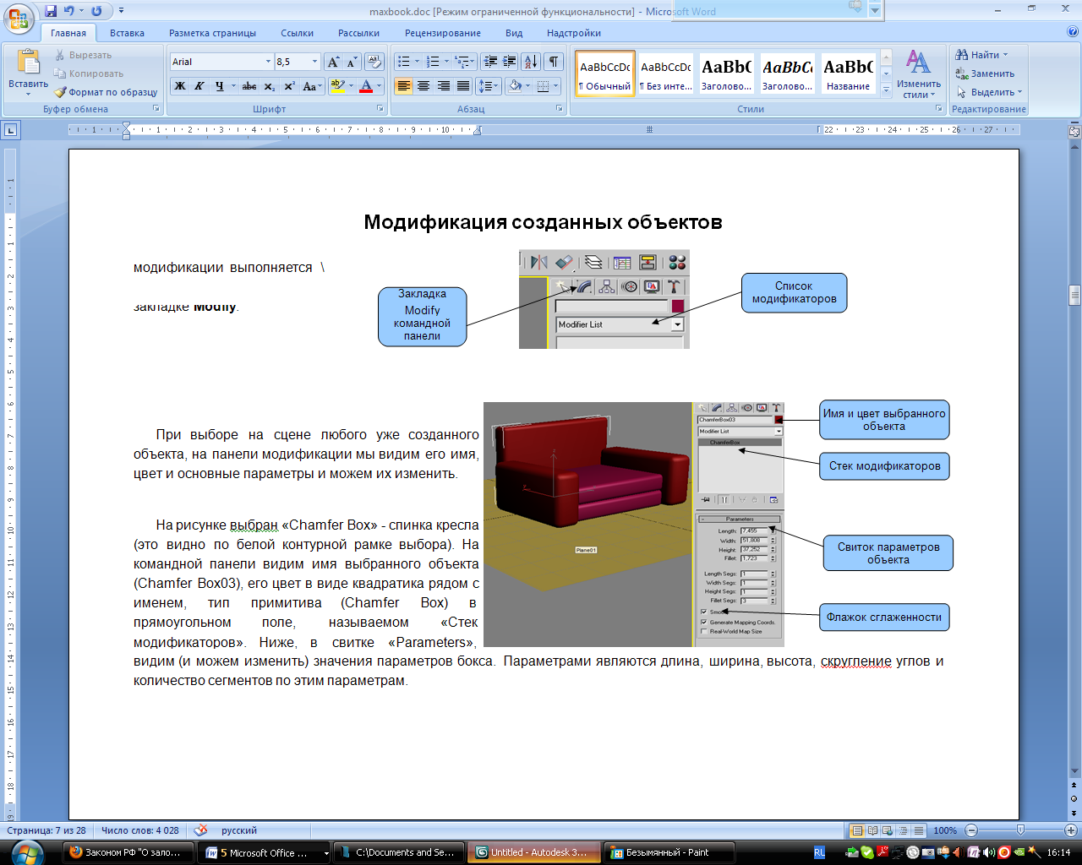1082x865 pixels.
Task: Justify paragraph text
Action: click(463, 86)
